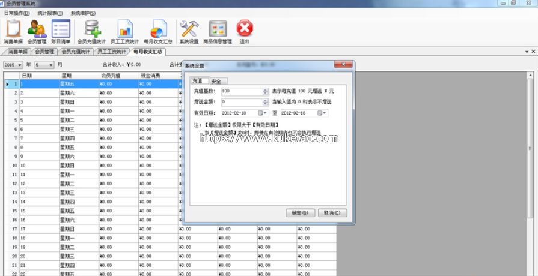Click the 充值基数 input field

pos(242,91)
